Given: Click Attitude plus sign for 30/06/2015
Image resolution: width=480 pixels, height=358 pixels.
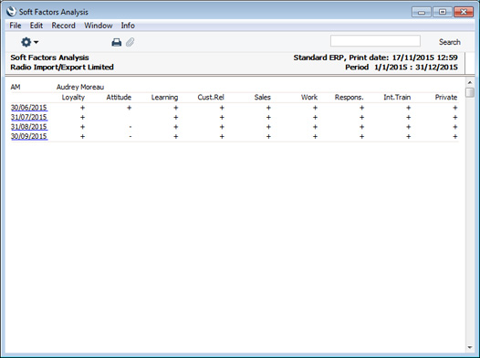Looking at the screenshot, I should (130, 108).
